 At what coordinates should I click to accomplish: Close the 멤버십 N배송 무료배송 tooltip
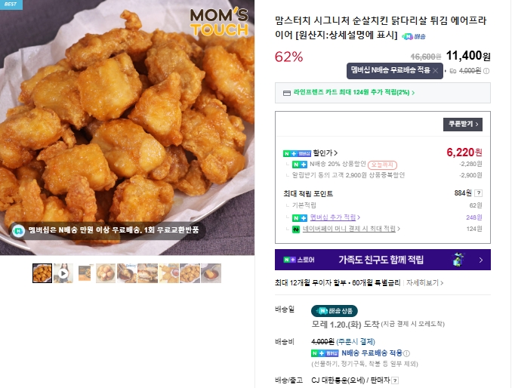pyautogui.click(x=435, y=70)
